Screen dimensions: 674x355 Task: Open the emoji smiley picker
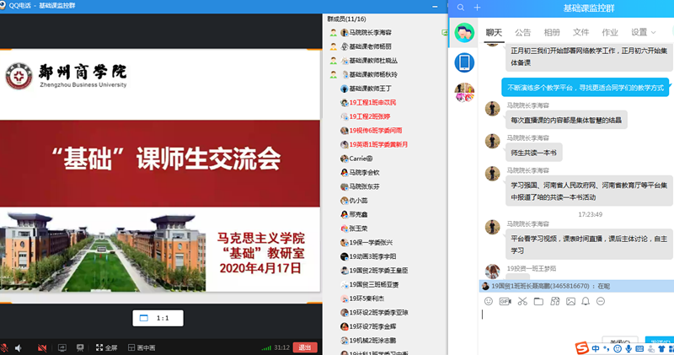point(489,301)
